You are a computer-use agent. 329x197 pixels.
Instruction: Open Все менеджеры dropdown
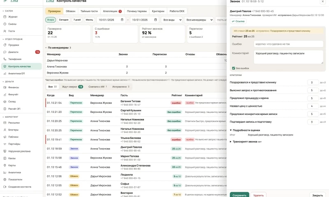(199, 20)
